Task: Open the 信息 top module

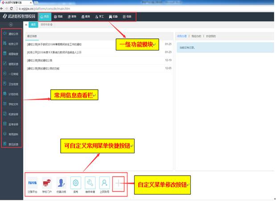Action: coord(127,17)
